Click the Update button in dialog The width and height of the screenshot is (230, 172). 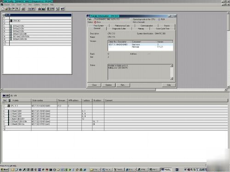coord(109,85)
